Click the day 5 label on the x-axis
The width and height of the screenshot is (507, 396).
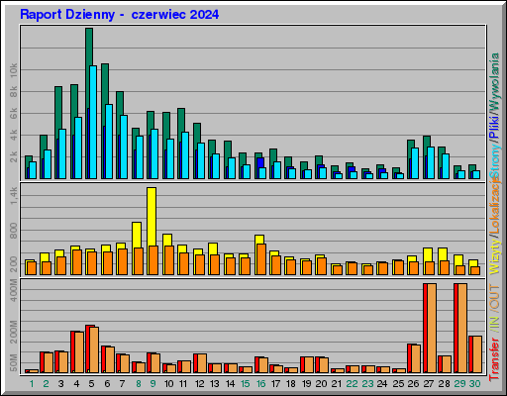pos(91,384)
